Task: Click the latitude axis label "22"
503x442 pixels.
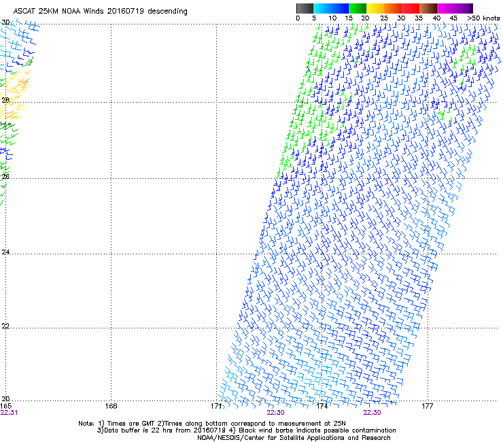Action: click(5, 326)
